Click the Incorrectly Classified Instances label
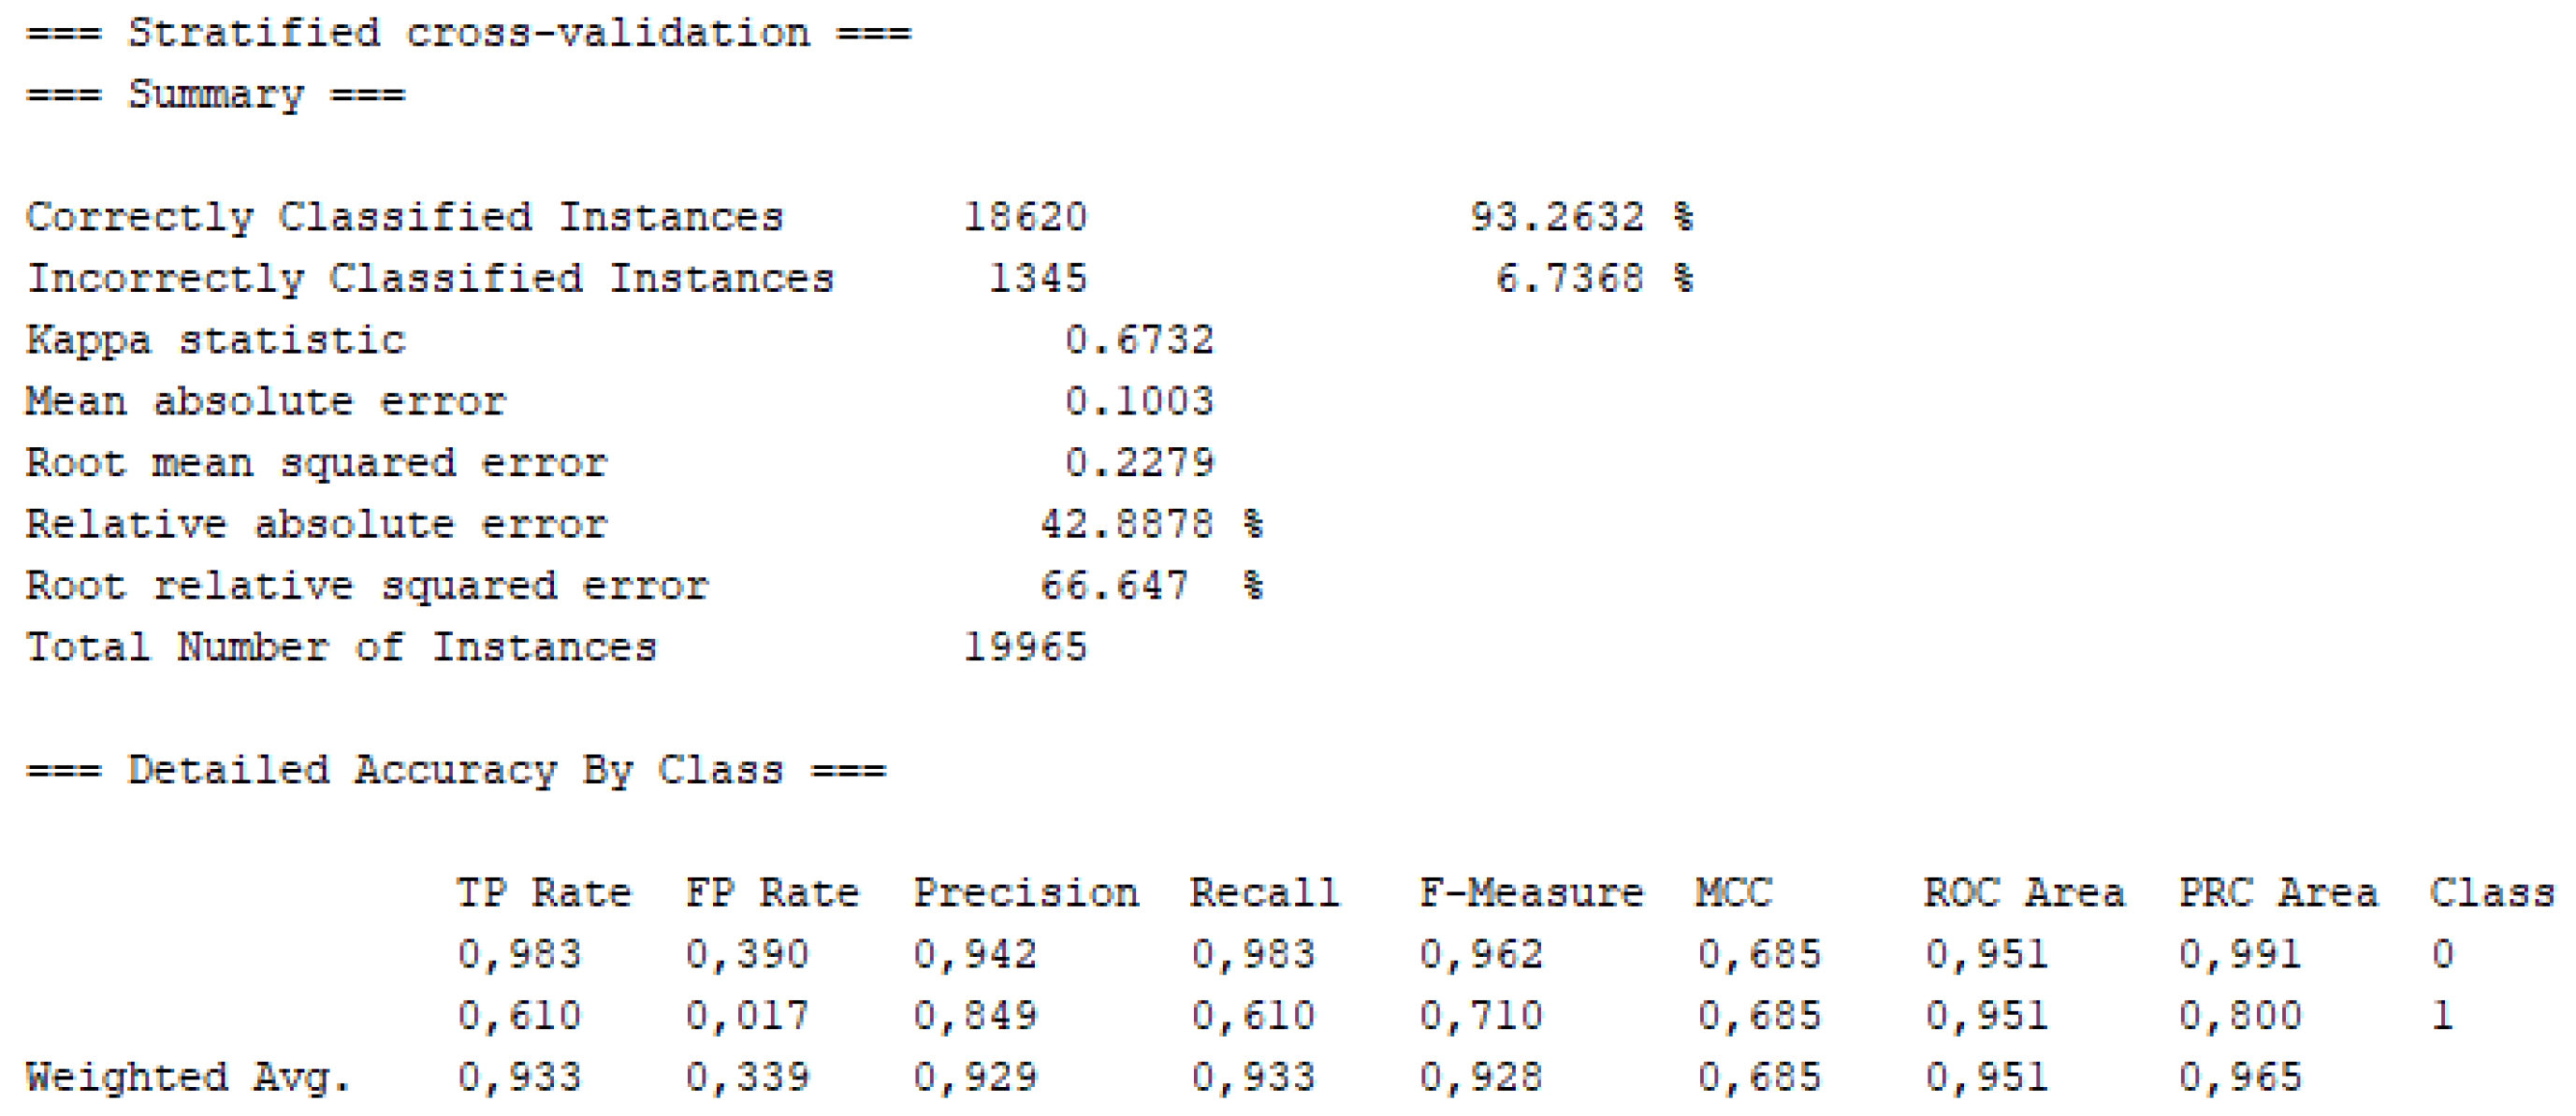 tap(430, 278)
